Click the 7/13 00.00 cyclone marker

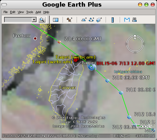[x=121, y=93]
